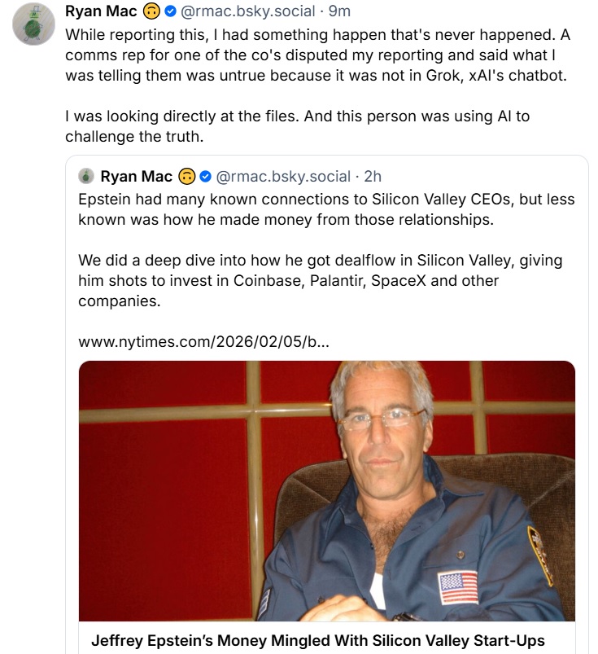Screen dimensions: 598x654
Task: Click the small avatar in the quoted post
Action: click(x=85, y=176)
